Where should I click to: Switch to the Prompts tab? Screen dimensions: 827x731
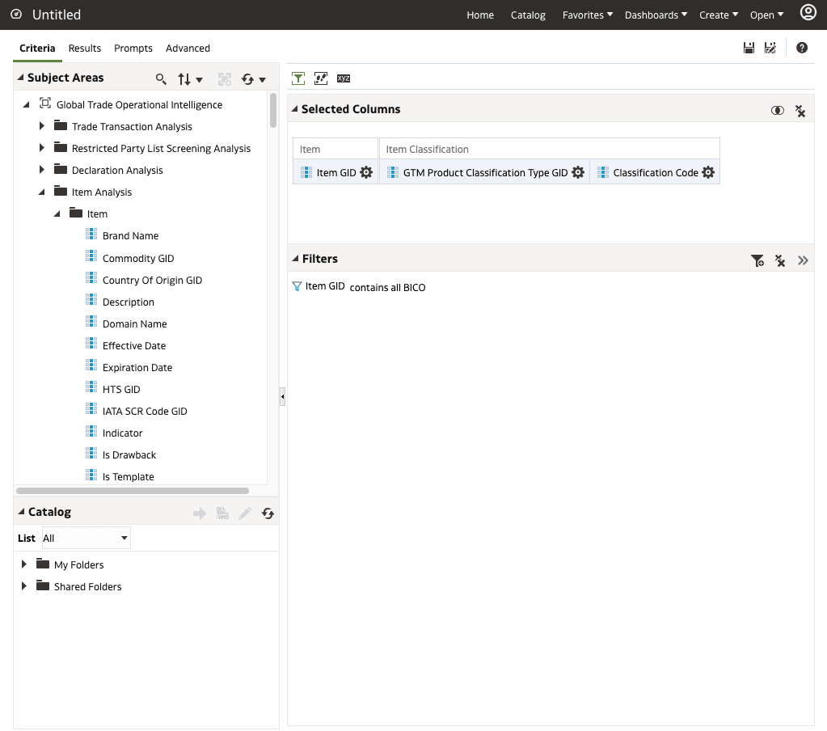133,48
